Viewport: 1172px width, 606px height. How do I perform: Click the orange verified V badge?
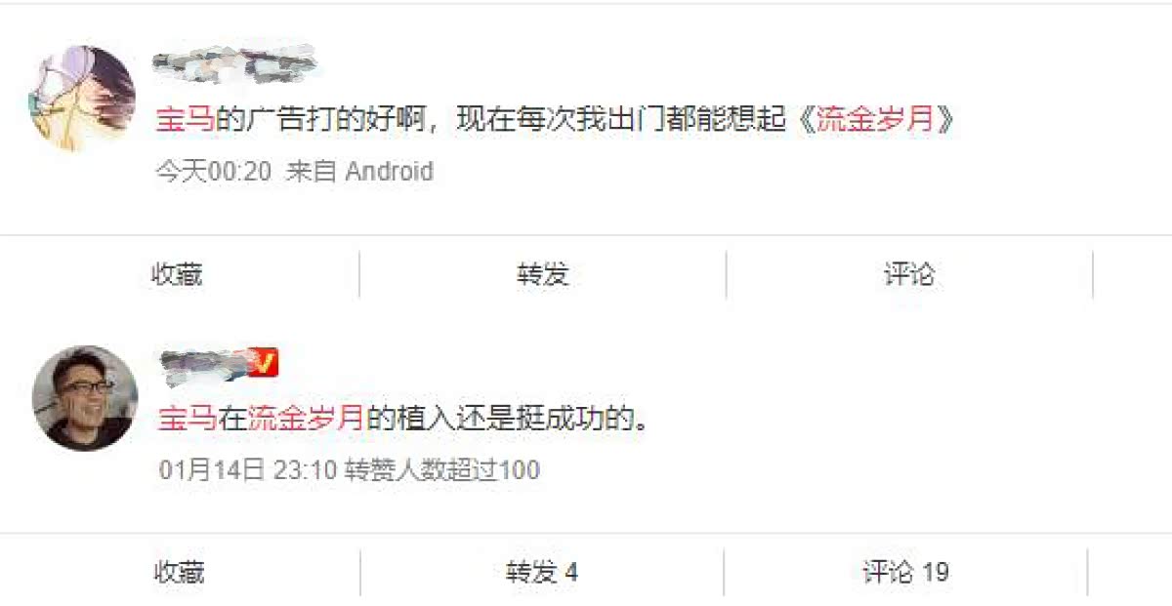pos(266,363)
